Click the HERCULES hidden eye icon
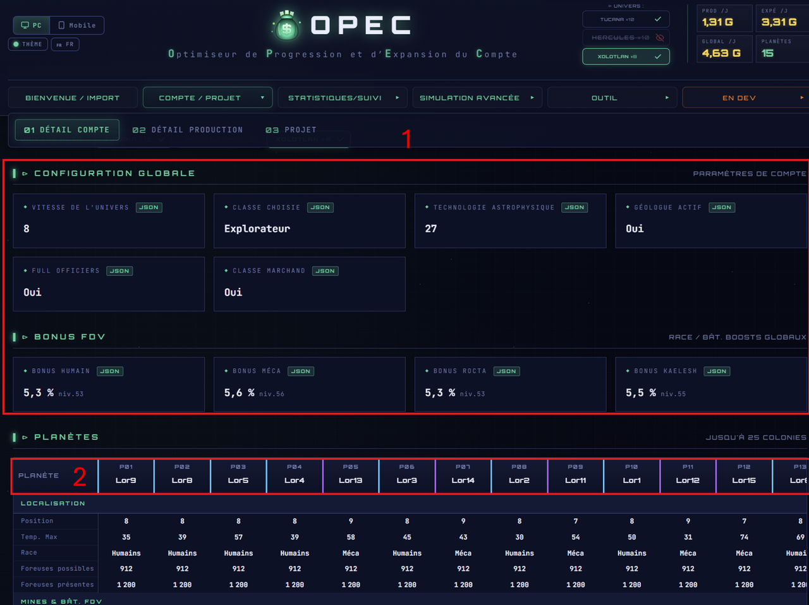This screenshot has height=605, width=809. point(660,38)
